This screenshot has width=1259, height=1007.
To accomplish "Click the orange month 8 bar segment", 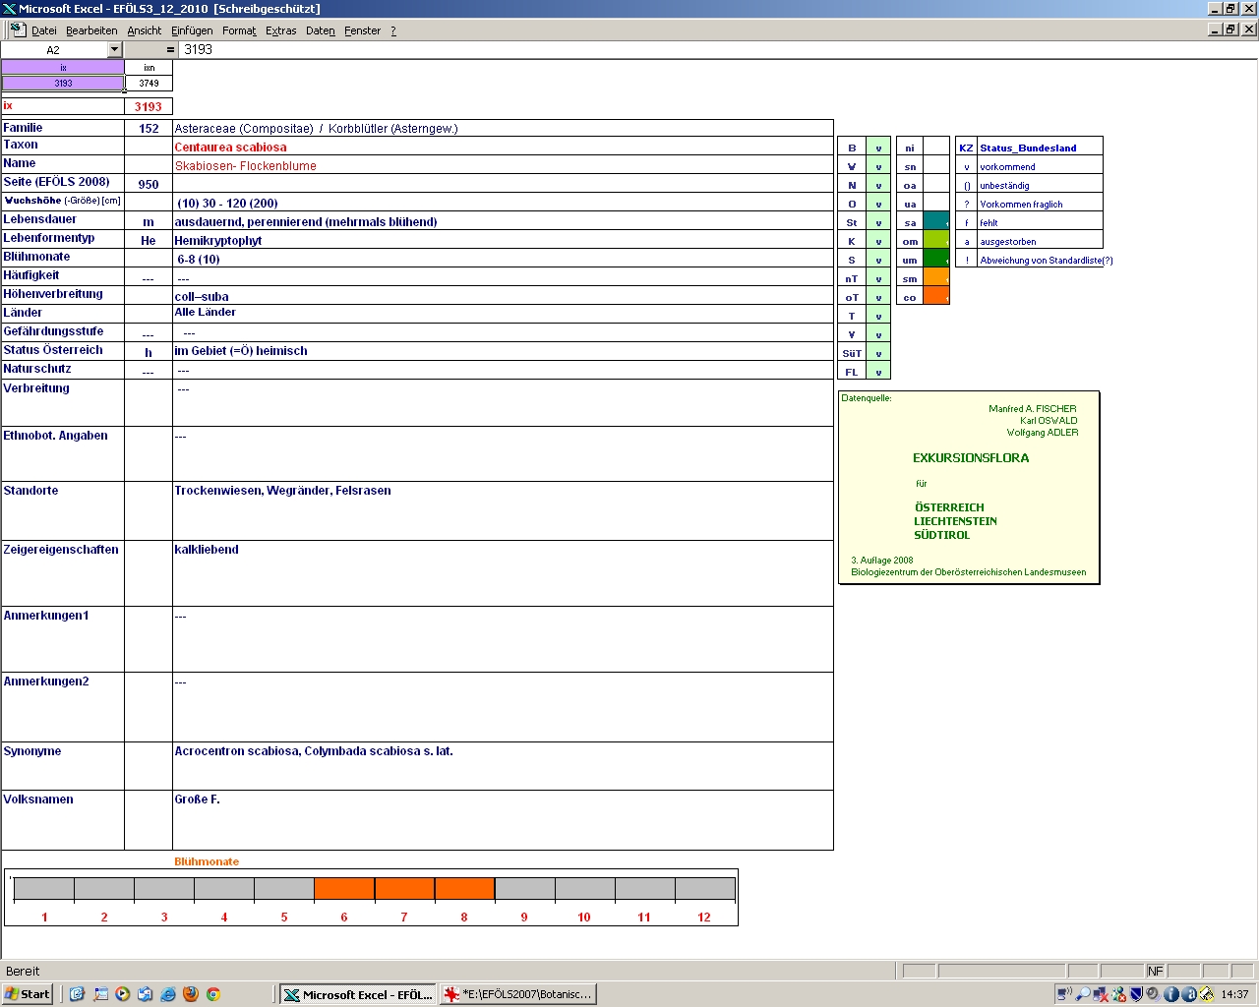I will click(464, 888).
